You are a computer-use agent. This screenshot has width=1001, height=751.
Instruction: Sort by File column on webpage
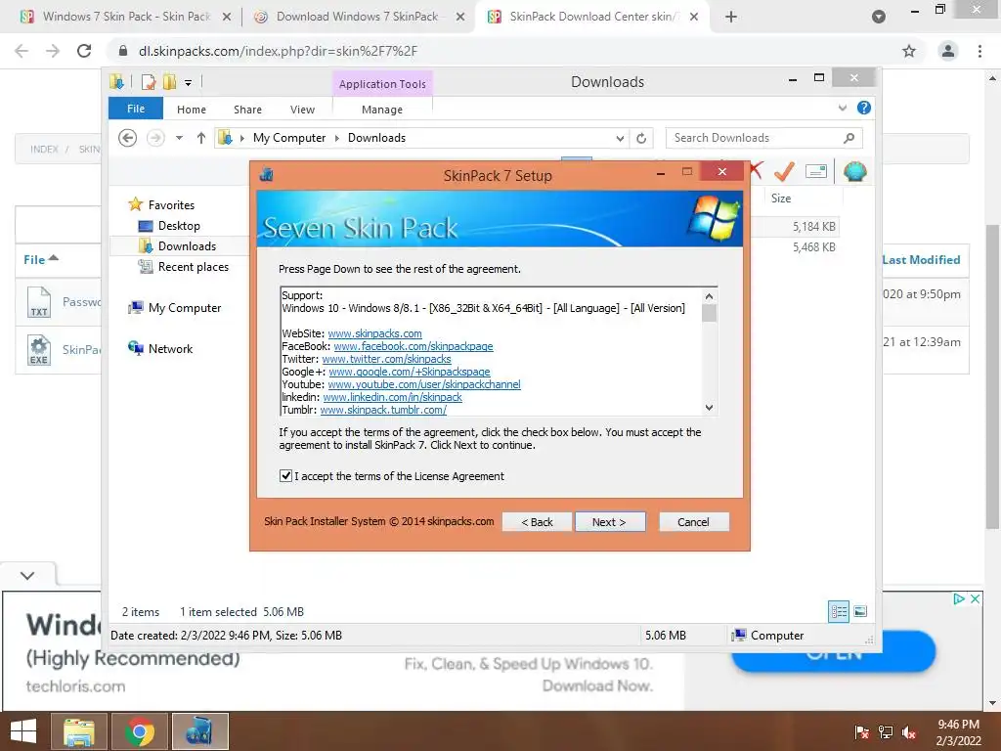pos(41,259)
